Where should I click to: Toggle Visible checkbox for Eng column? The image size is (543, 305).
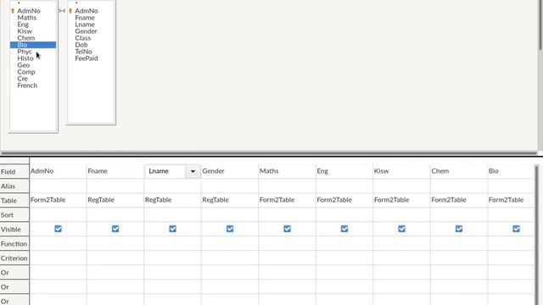pos(344,229)
